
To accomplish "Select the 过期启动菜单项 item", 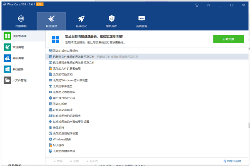I will (60, 110).
